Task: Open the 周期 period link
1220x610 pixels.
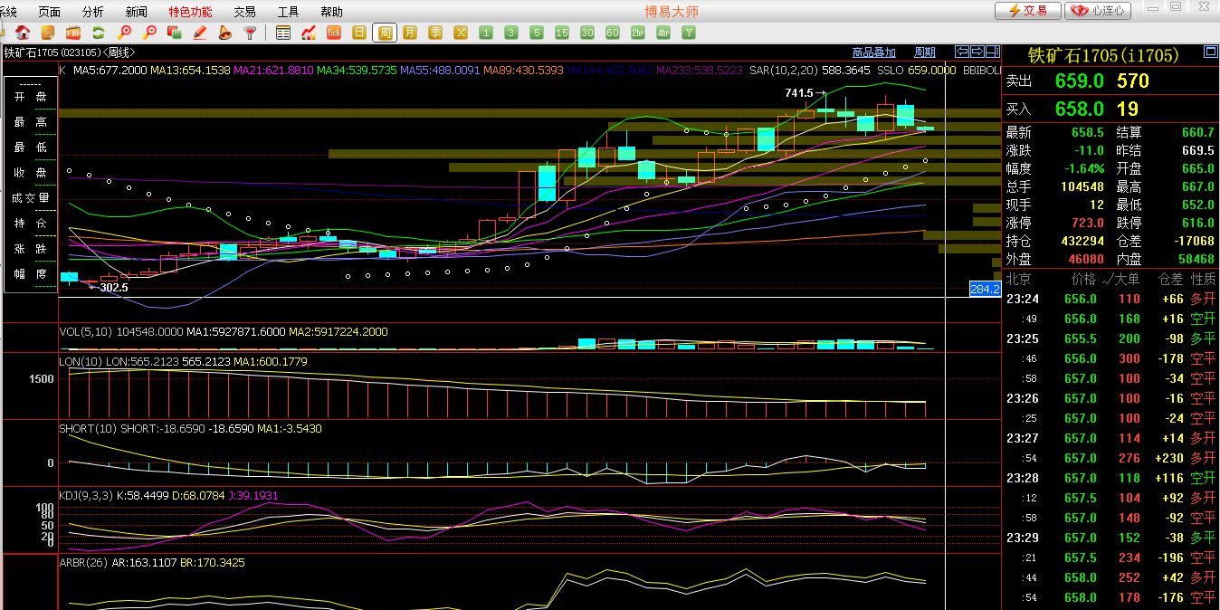Action: [x=925, y=52]
